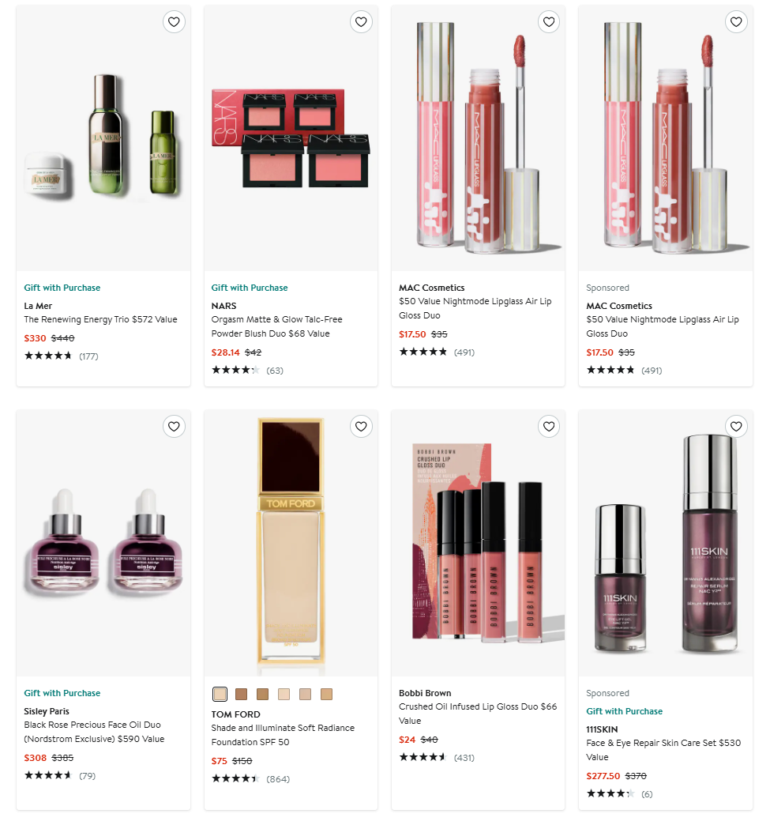This screenshot has height=825, width=770.
Task: Favorite the Sisley Paris Face Oil Duo
Action: 174,427
